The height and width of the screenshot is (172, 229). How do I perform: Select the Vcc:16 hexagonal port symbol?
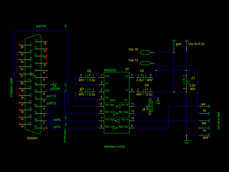pos(145,52)
